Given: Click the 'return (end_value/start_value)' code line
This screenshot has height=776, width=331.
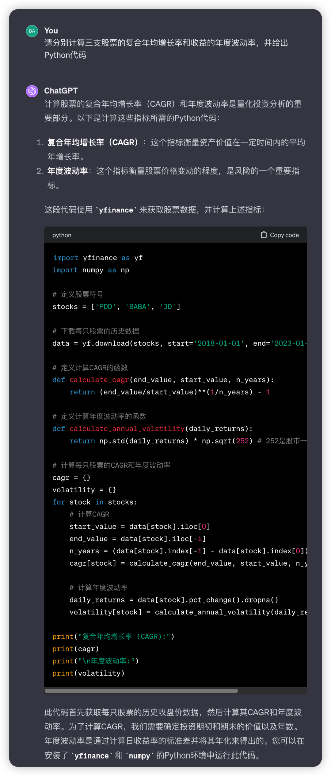Looking at the screenshot, I should click(170, 392).
